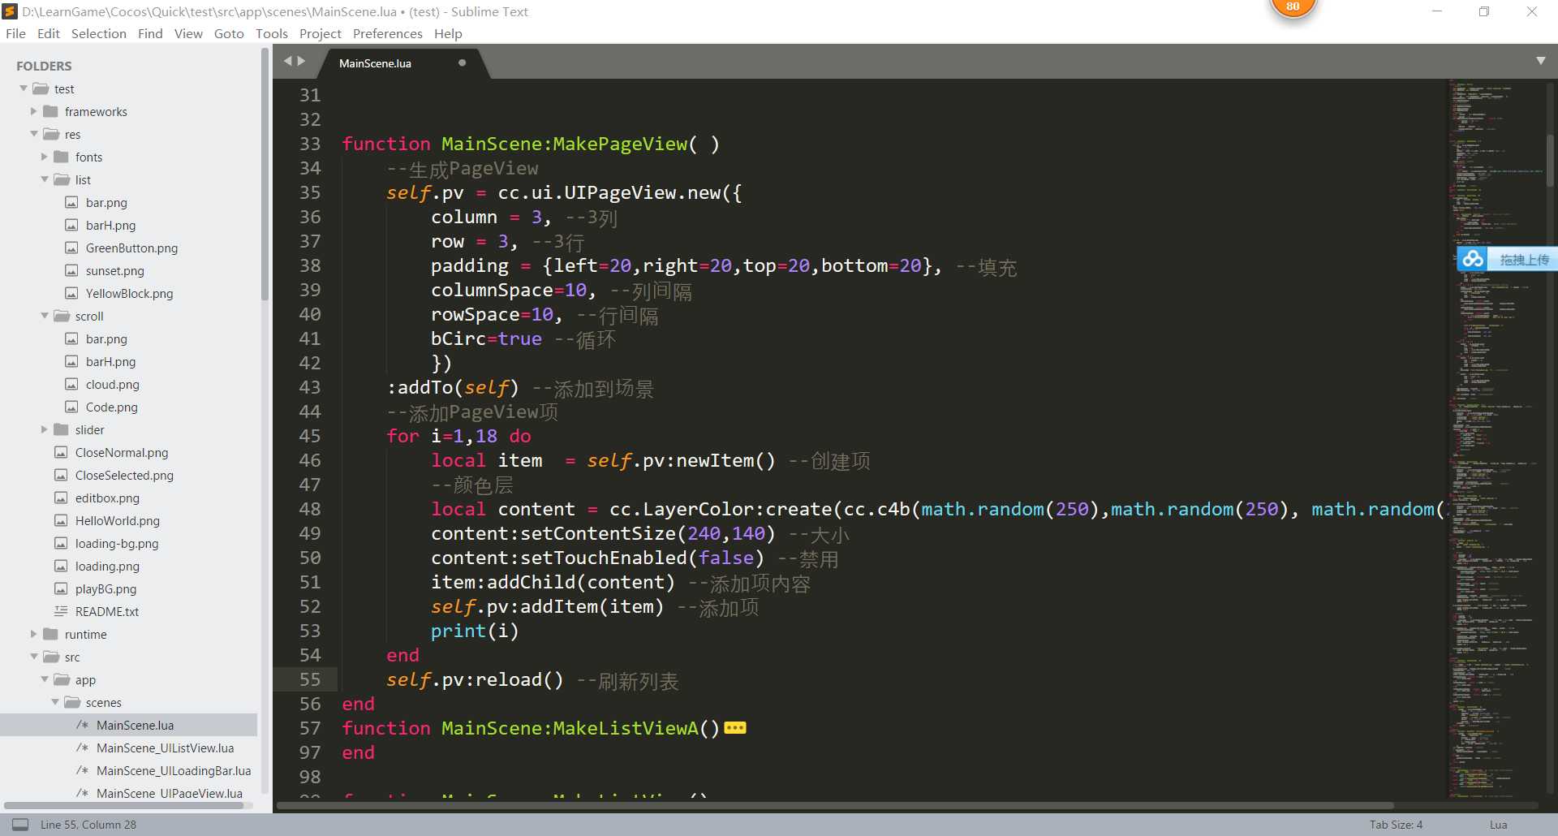Open the tab list dropdown arrow
This screenshot has width=1558, height=836.
(1541, 61)
